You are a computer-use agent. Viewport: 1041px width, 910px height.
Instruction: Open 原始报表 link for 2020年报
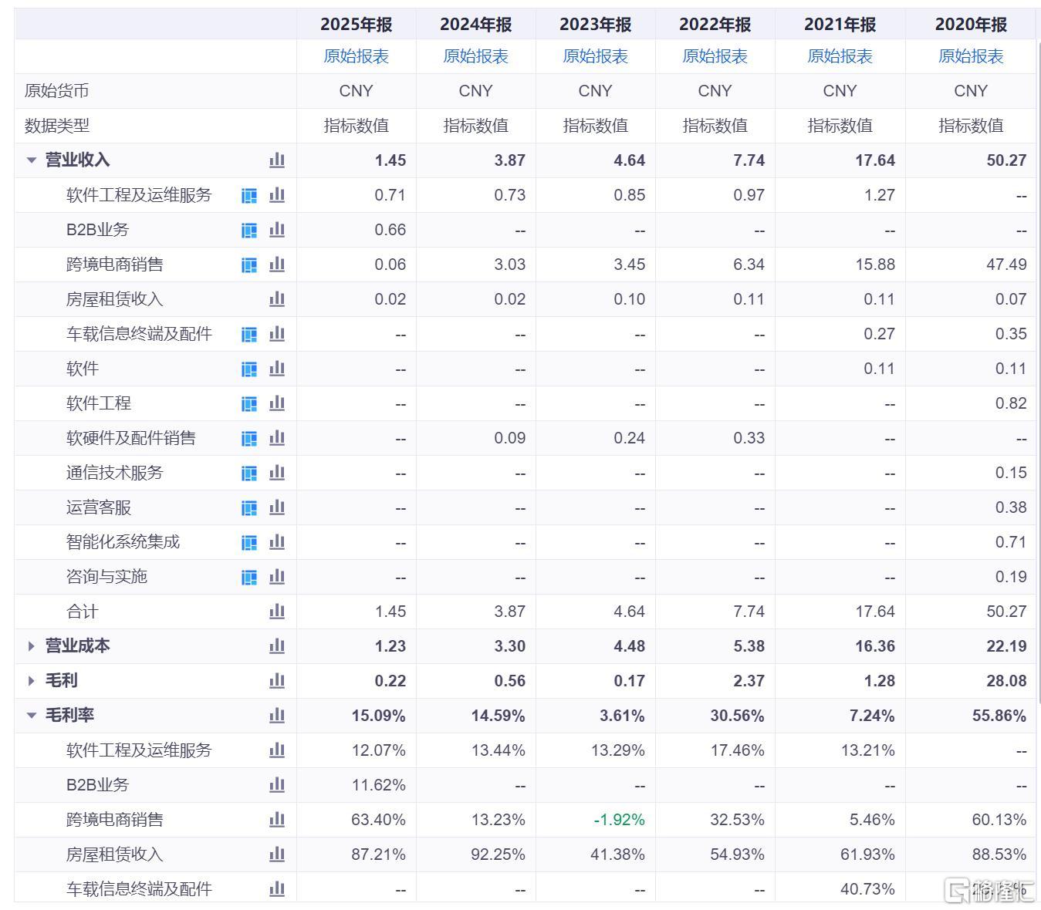pyautogui.click(x=971, y=56)
